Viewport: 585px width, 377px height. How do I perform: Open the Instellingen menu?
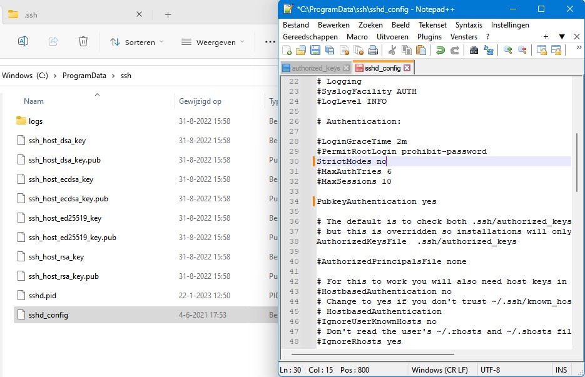pos(510,25)
